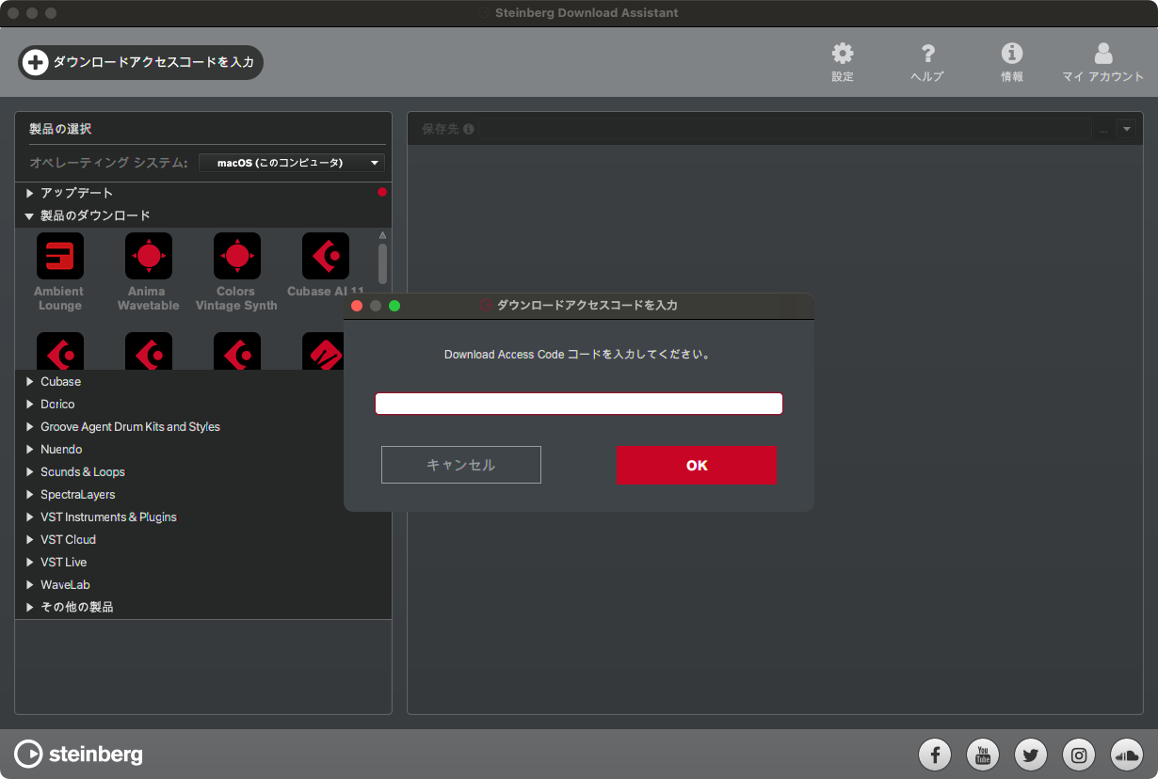Image resolution: width=1158 pixels, height=779 pixels.
Task: Click the キャンセル button
Action: click(461, 465)
